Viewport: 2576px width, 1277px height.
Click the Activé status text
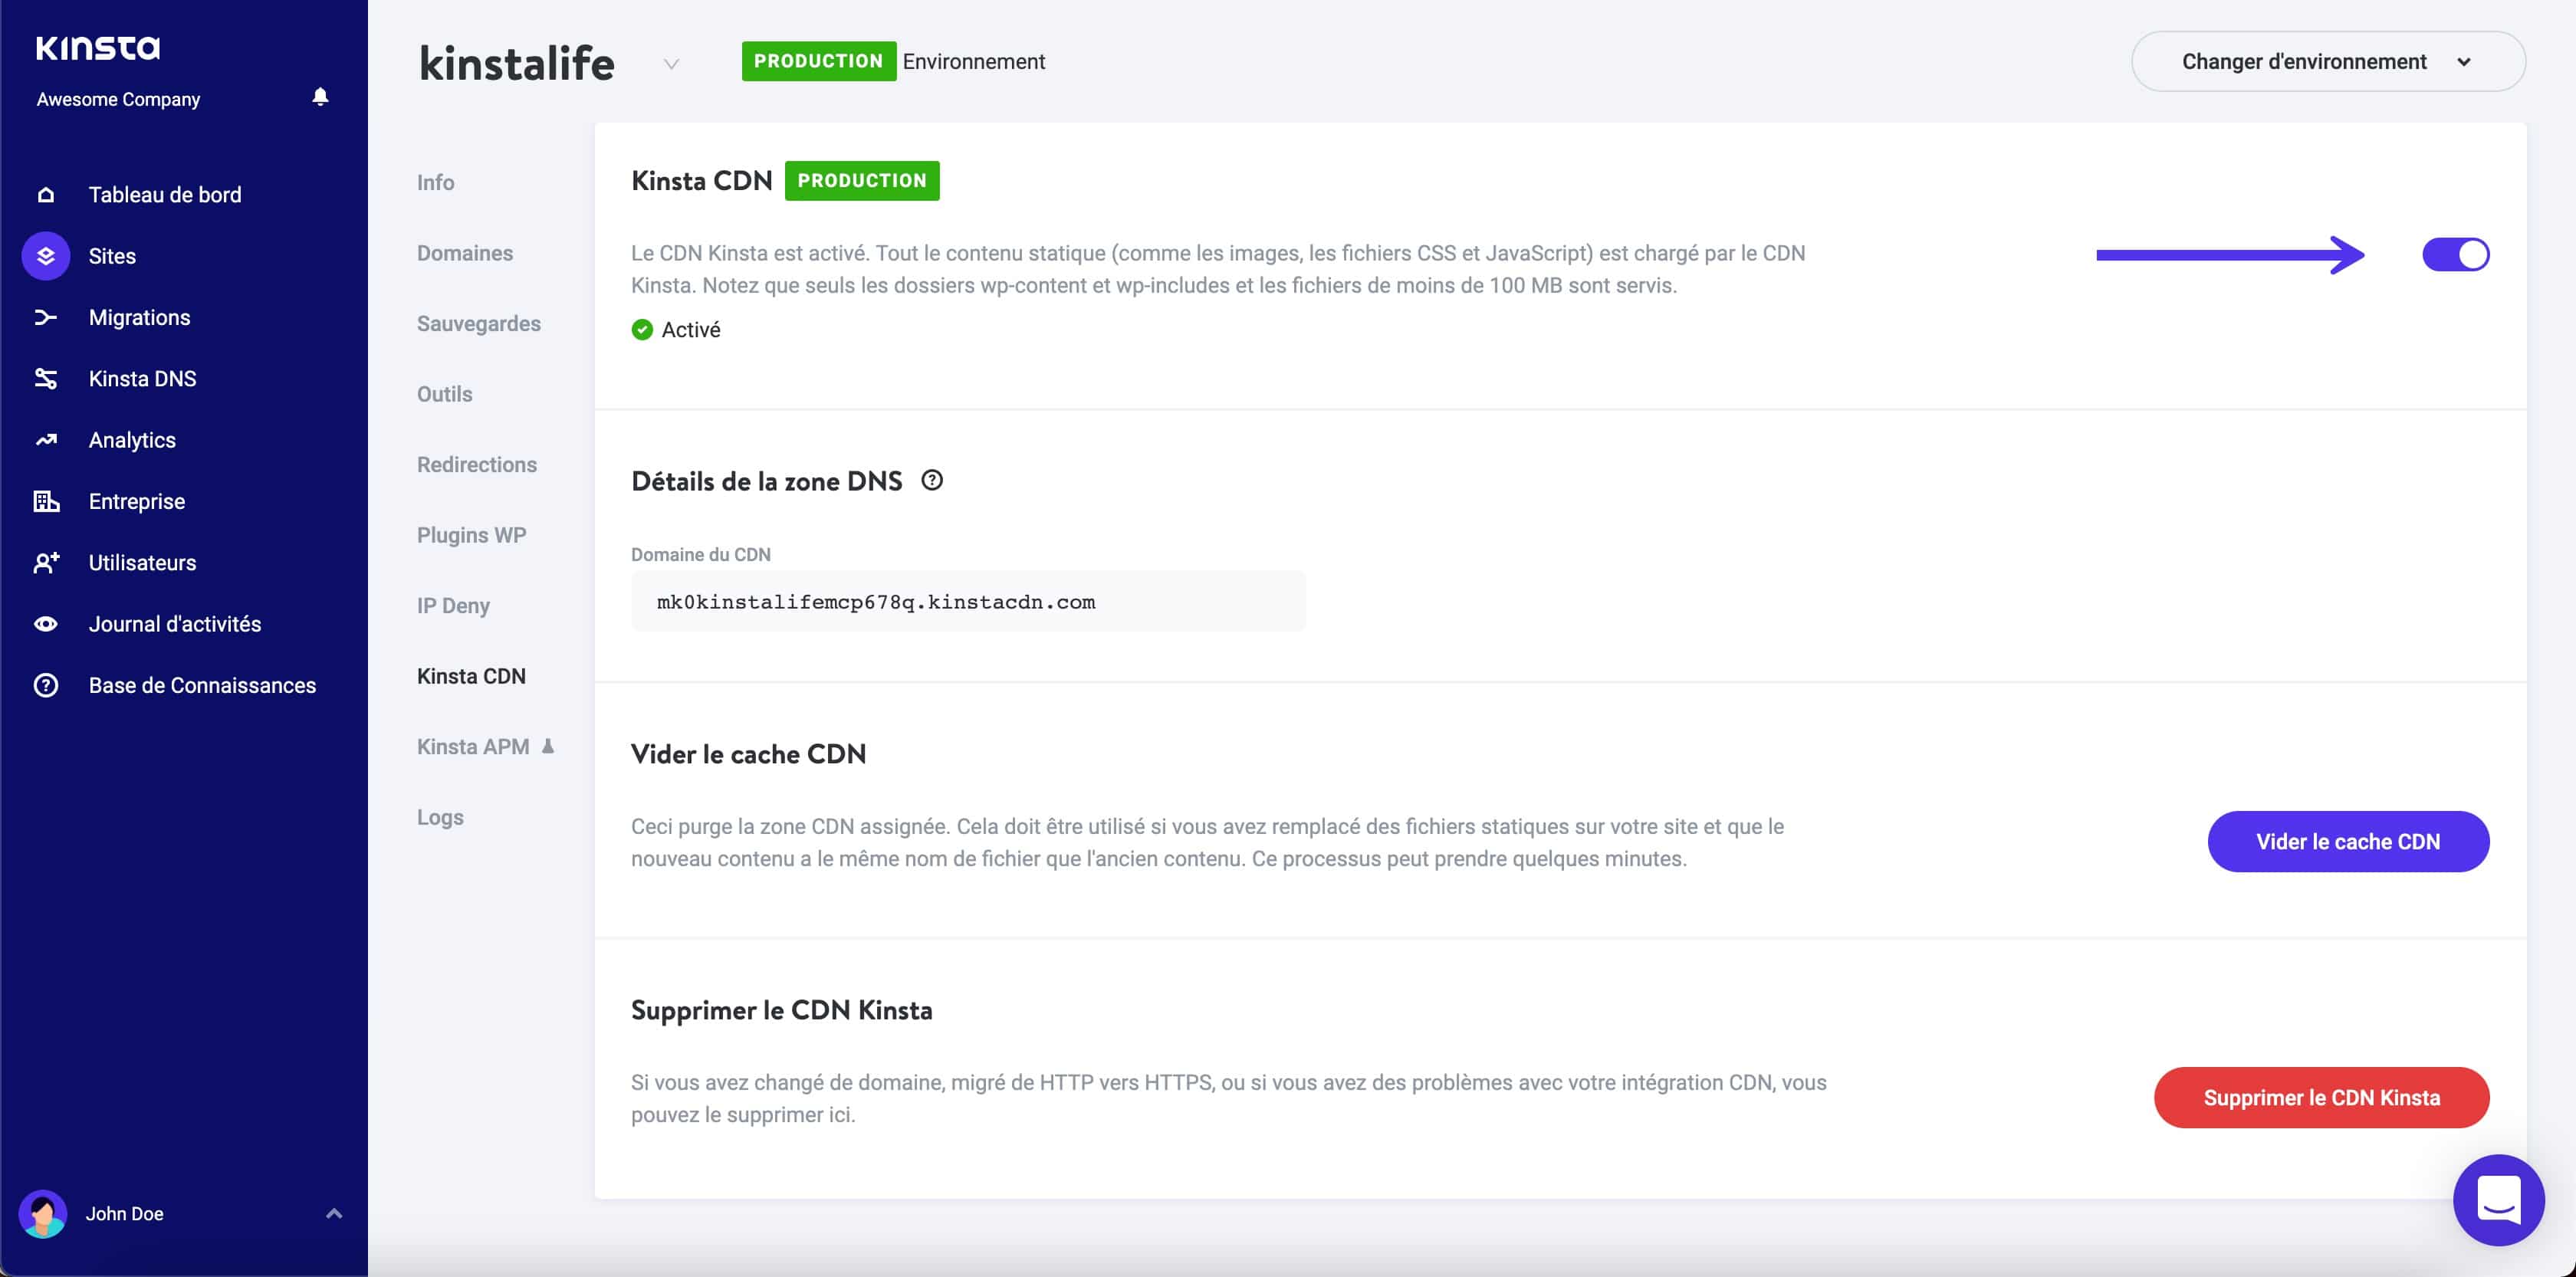point(691,330)
